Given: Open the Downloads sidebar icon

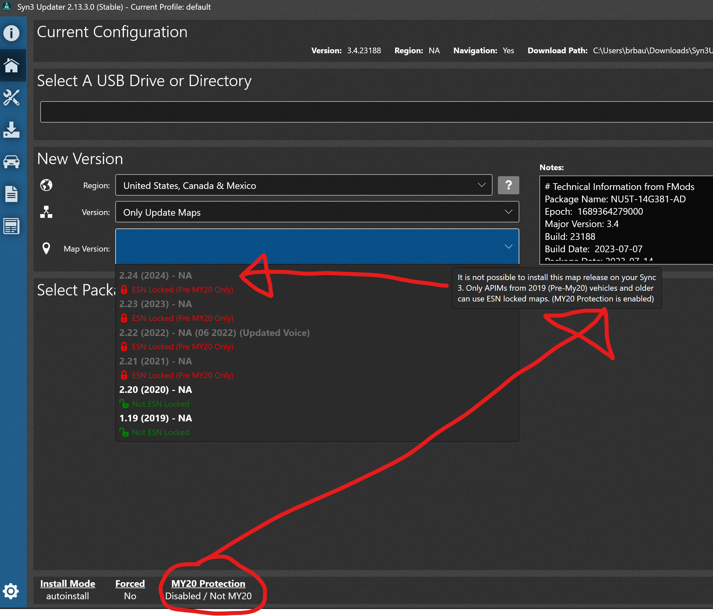Looking at the screenshot, I should point(11,130).
